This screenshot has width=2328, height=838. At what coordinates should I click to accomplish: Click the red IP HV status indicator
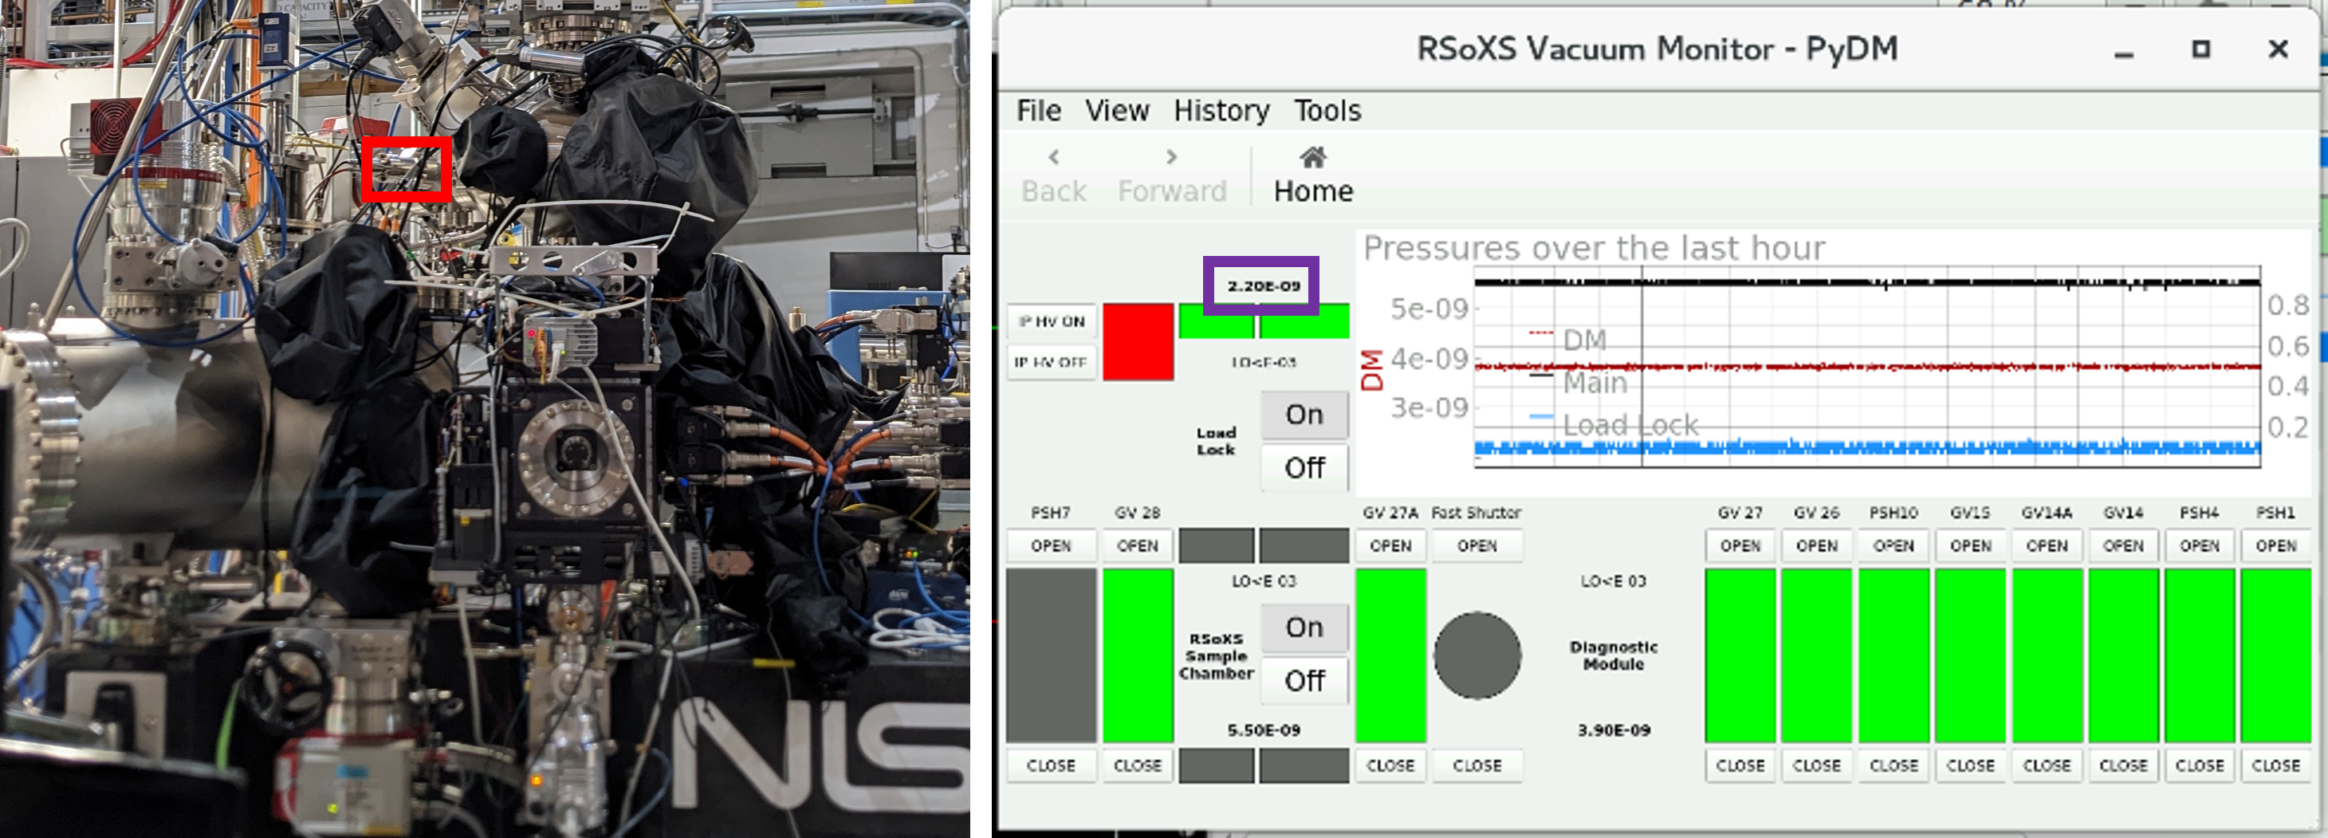point(1138,342)
